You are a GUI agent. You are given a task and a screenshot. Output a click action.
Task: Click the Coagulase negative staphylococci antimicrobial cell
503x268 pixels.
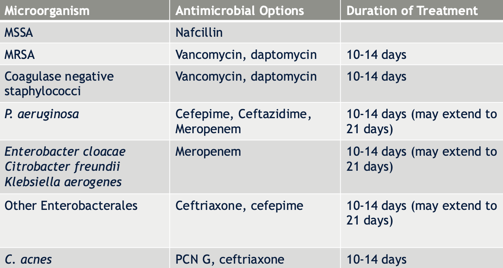coord(255,84)
